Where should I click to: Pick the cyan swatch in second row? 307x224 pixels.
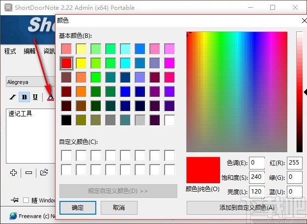tap(125, 63)
